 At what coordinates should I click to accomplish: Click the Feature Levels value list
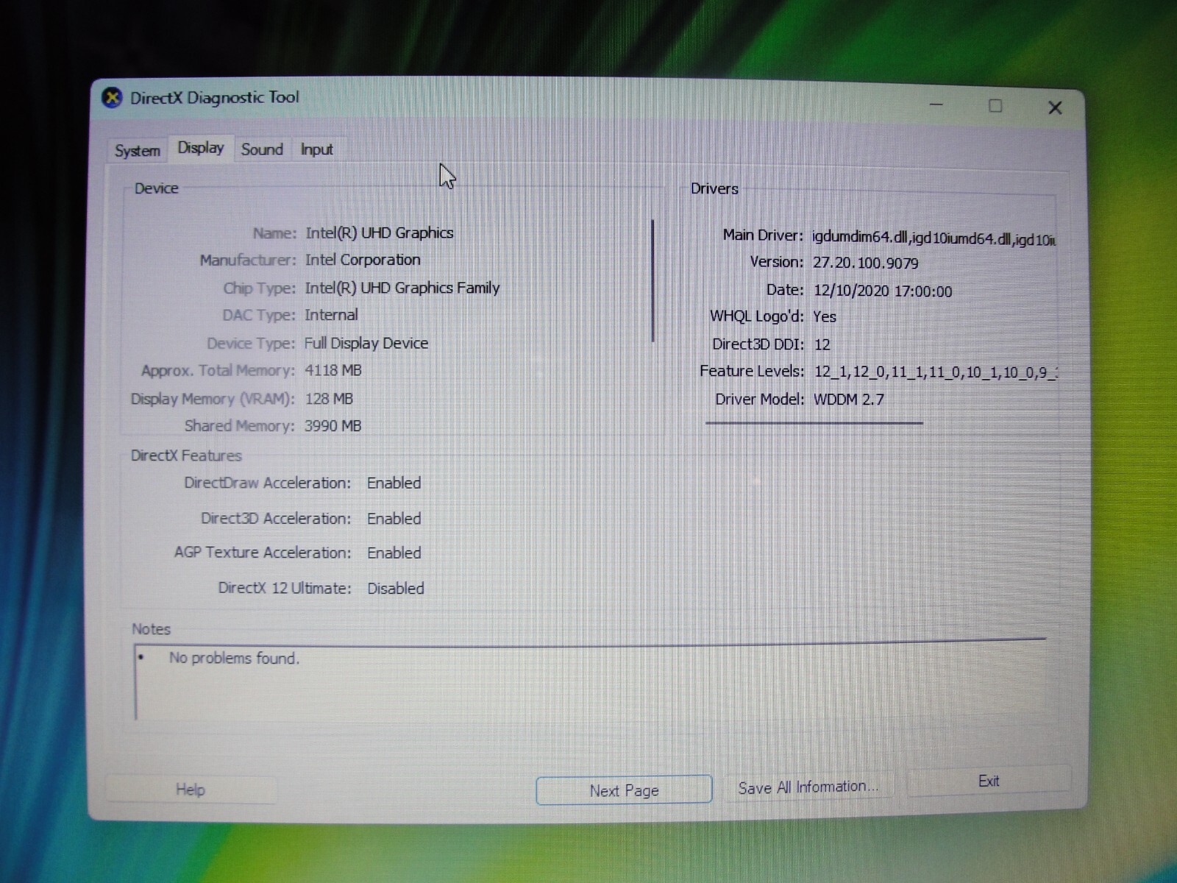click(936, 372)
